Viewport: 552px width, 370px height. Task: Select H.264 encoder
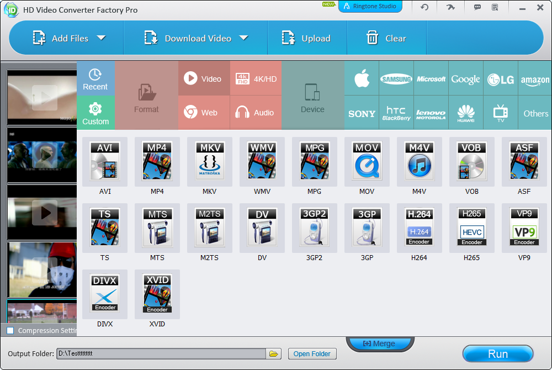pyautogui.click(x=420, y=228)
